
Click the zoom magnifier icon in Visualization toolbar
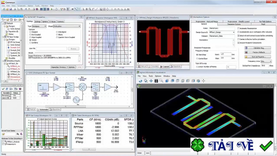[146, 81]
